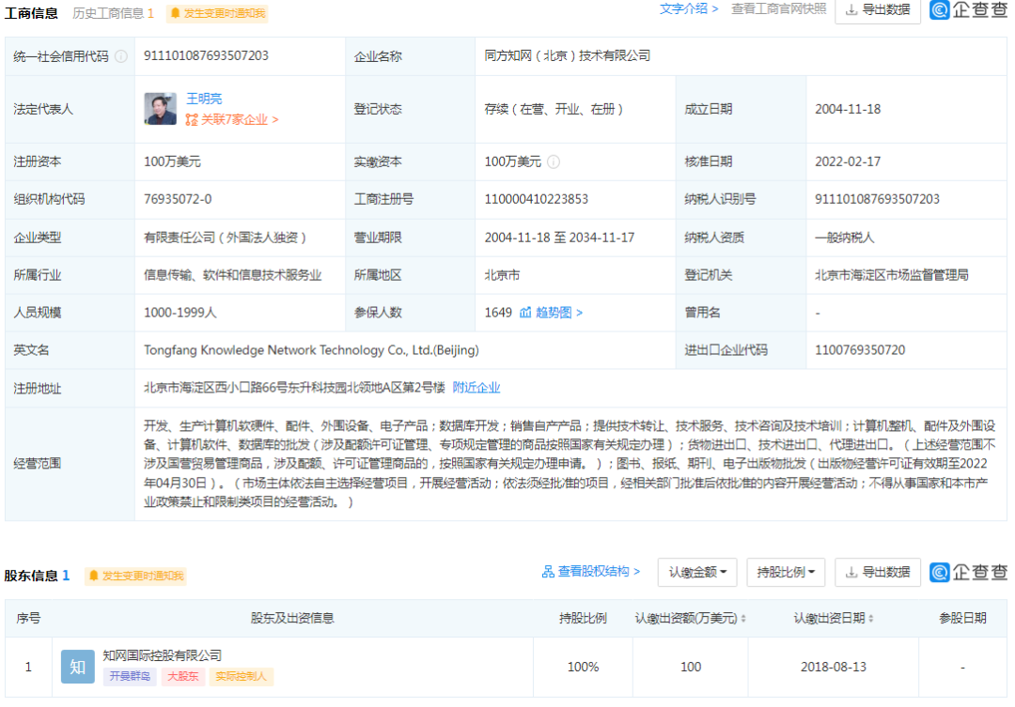
Task: Select shareholder 认缴出资日期 2018-08-13 cell
Action: pos(833,667)
